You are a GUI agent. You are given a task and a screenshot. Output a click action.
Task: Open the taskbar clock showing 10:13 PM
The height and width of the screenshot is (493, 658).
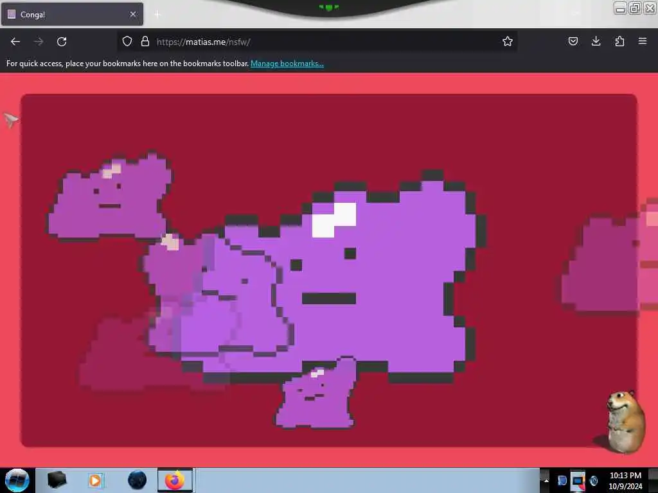pyautogui.click(x=625, y=480)
